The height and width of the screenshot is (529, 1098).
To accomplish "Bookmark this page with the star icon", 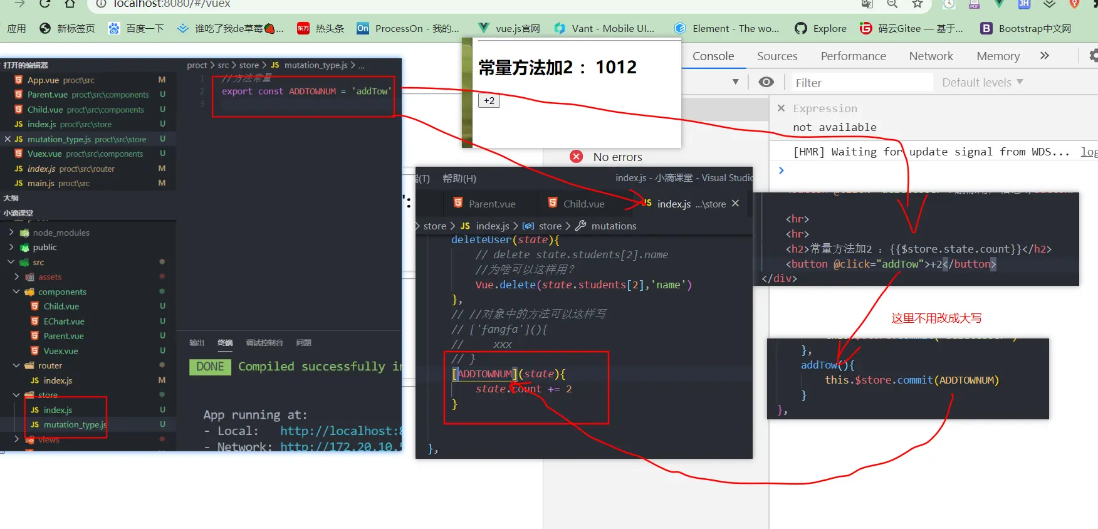I will click(918, 4).
